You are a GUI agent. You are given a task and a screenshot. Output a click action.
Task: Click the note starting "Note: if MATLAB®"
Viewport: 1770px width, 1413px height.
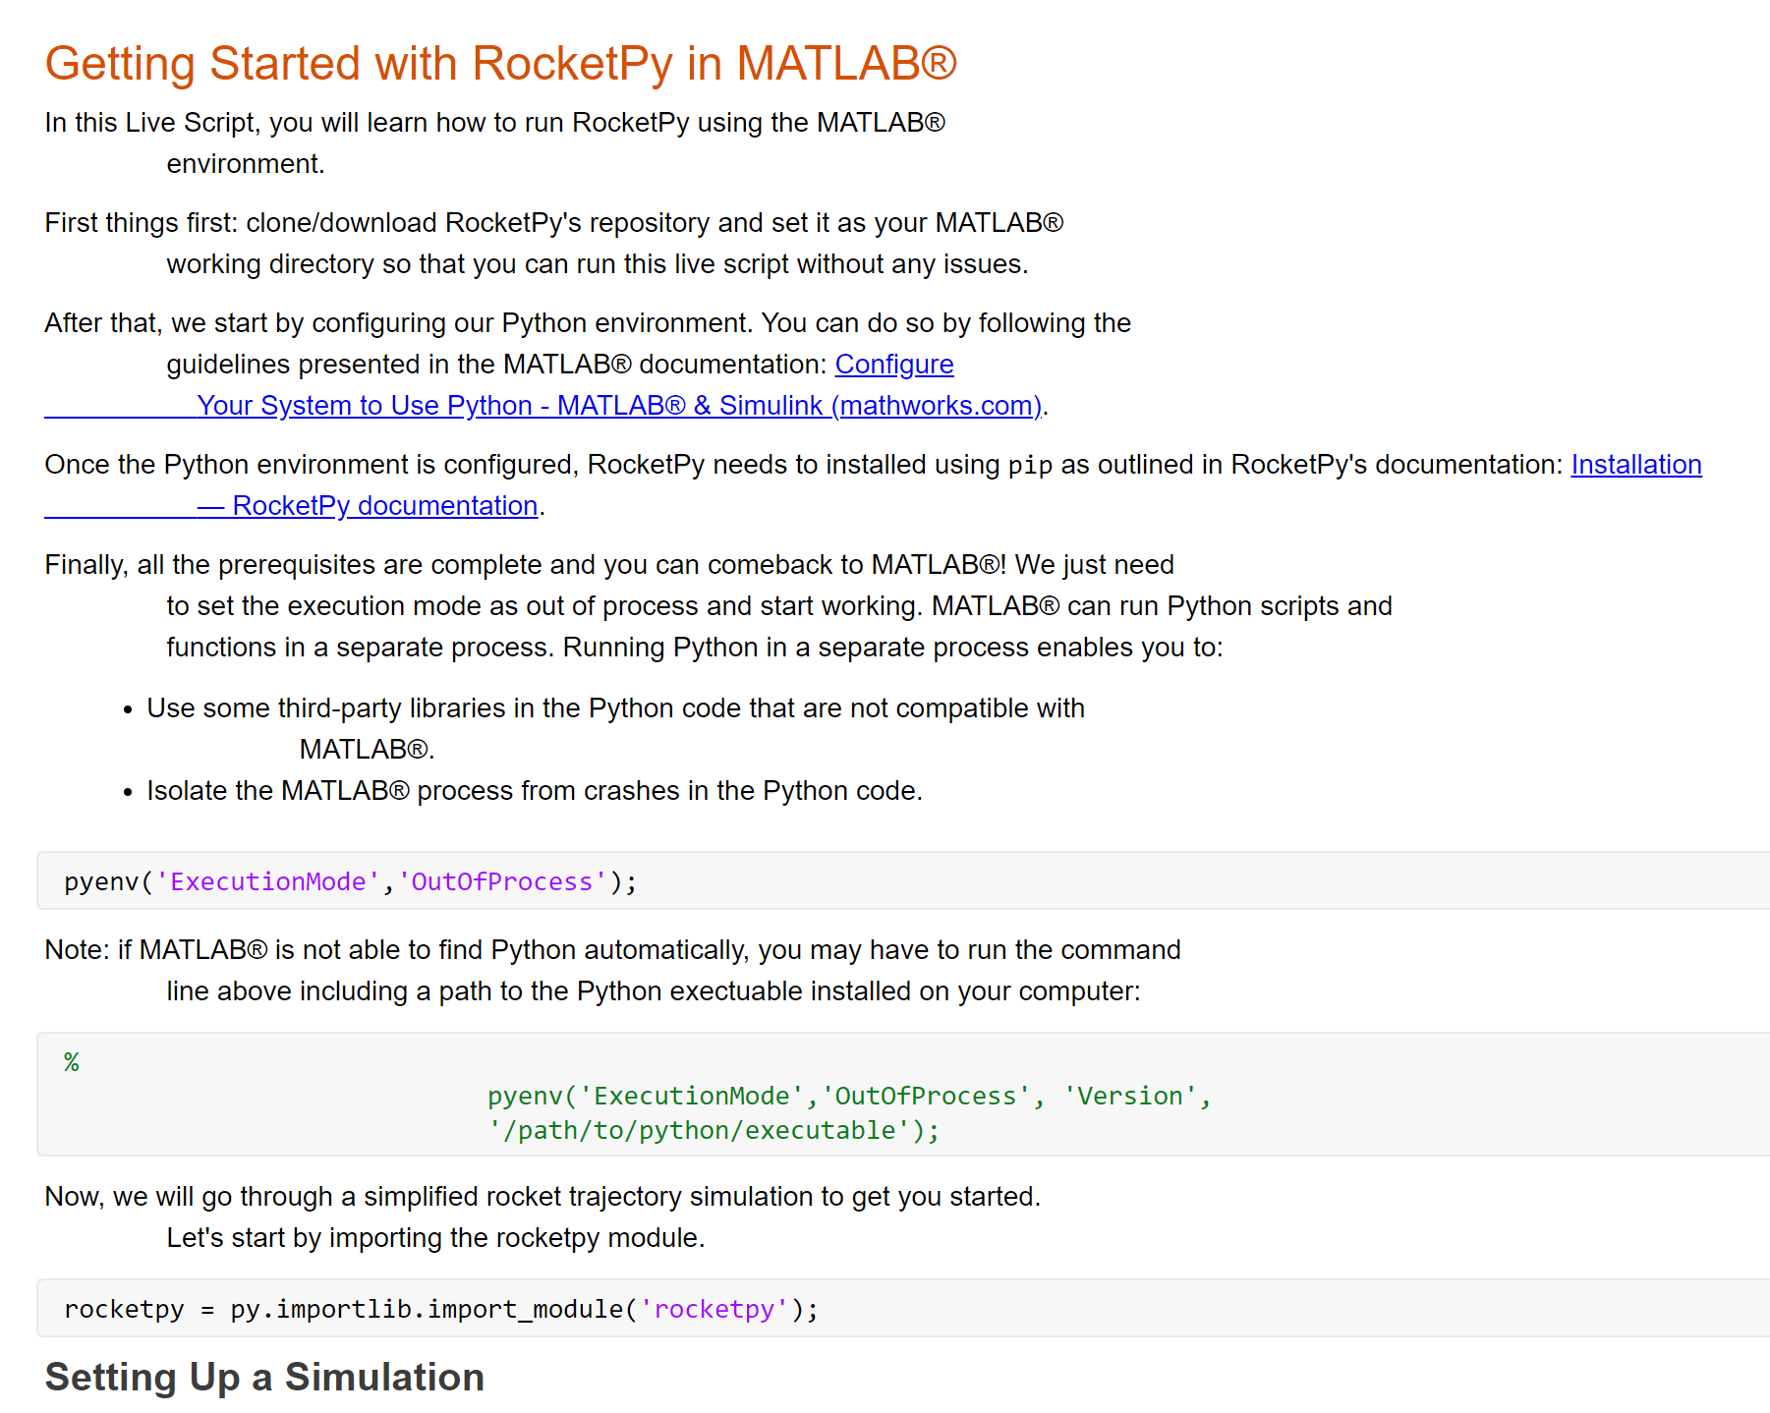[x=612, y=970]
